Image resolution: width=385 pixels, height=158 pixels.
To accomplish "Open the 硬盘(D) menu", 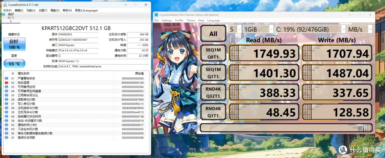I will click(55, 10).
